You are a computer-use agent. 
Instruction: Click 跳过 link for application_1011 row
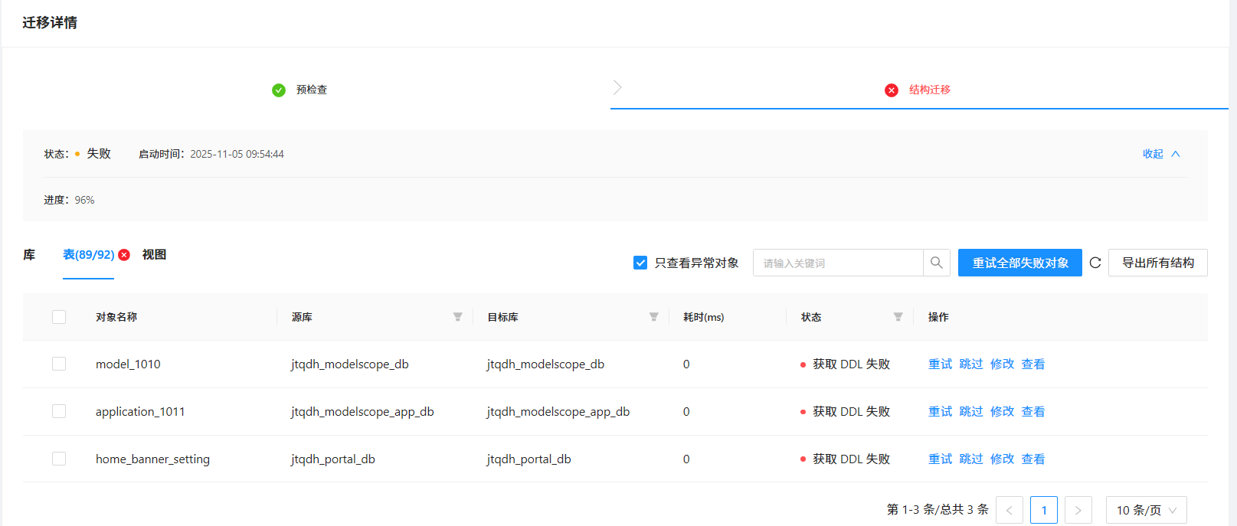point(970,411)
